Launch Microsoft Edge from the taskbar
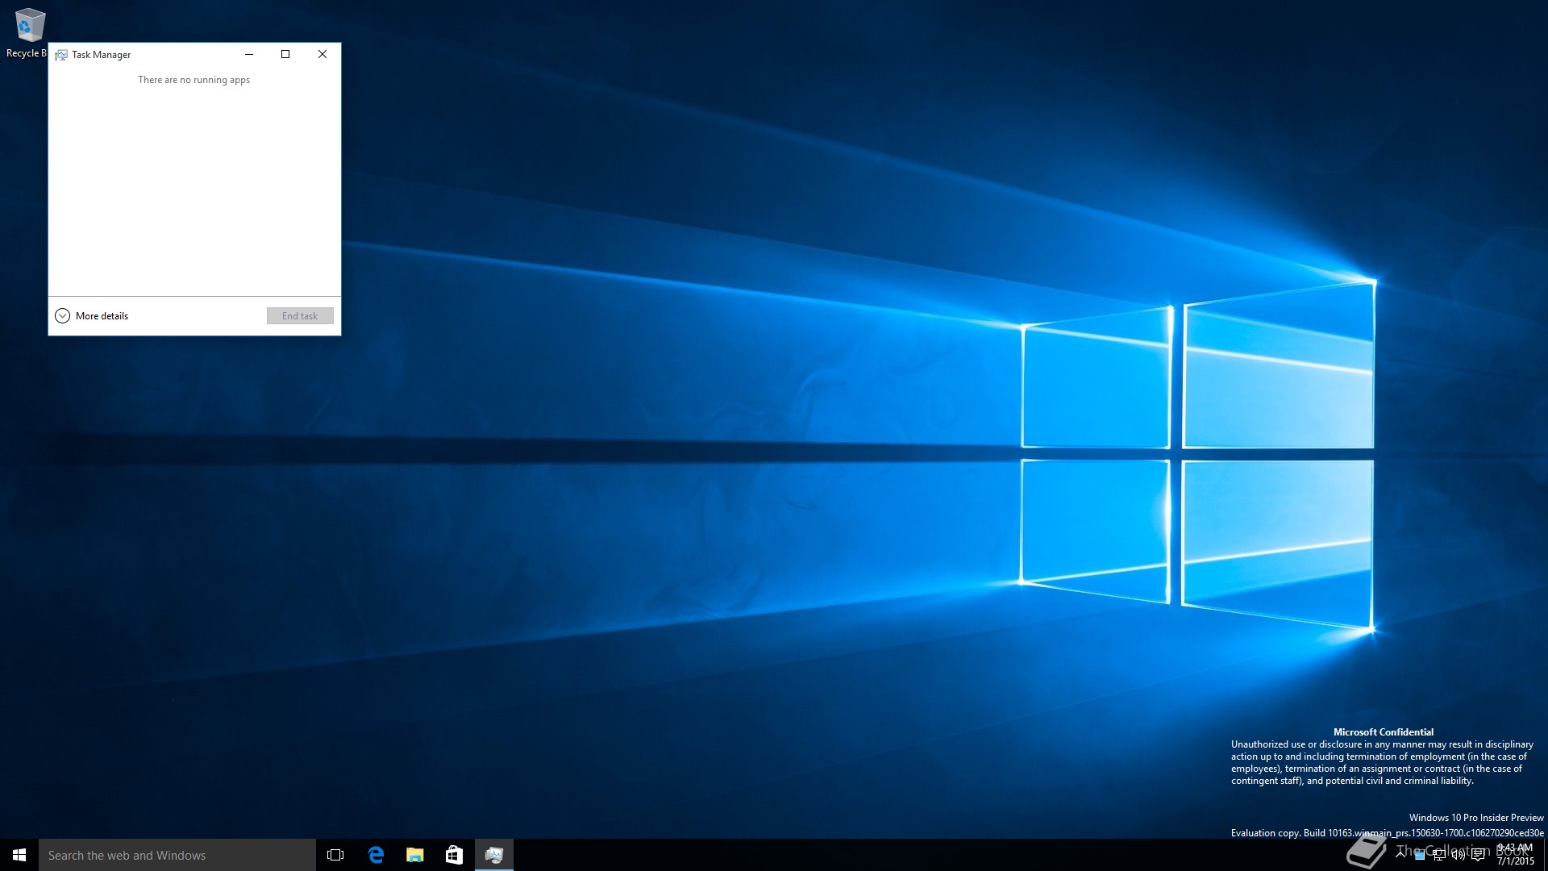 376,855
